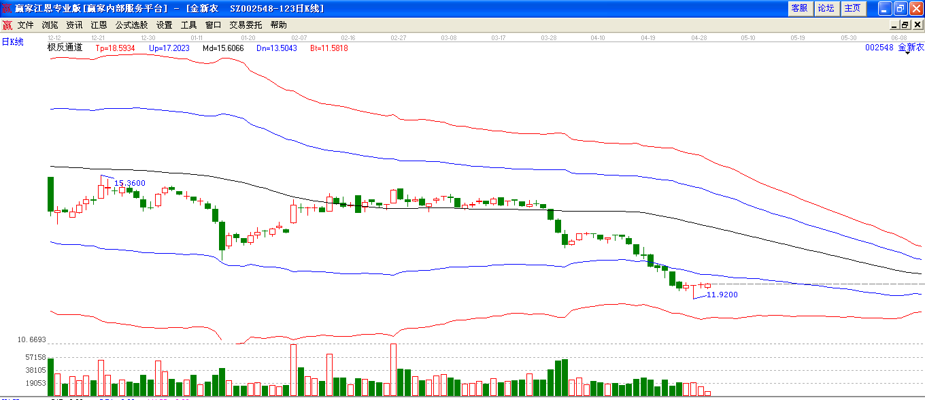The image size is (925, 400).
Task: Click the 12-30 date marker
Action: point(148,37)
